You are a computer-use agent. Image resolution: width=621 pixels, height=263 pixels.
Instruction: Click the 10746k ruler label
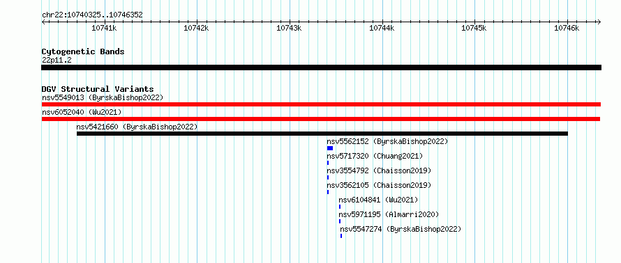[x=567, y=28]
